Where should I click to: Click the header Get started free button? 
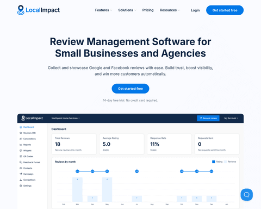(225, 10)
